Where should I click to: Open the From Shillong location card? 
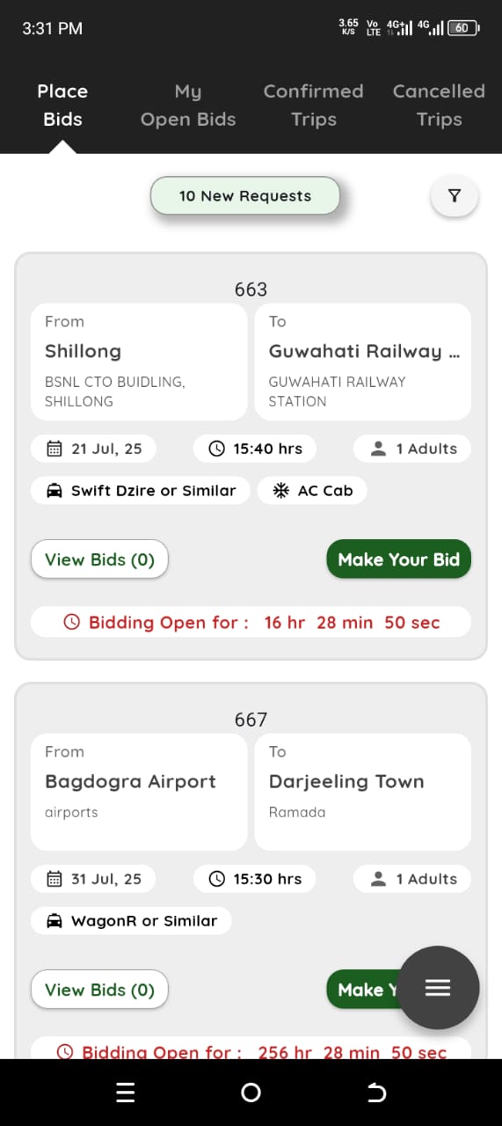[x=139, y=362]
